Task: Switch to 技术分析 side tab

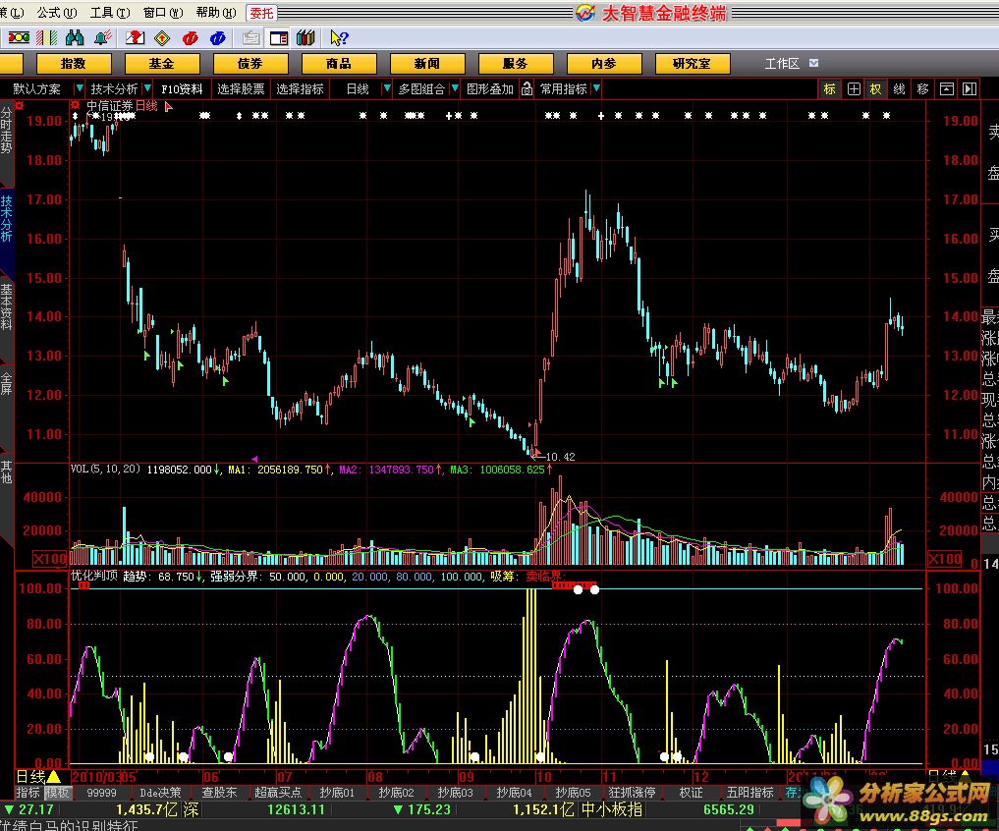Action: click(6, 219)
